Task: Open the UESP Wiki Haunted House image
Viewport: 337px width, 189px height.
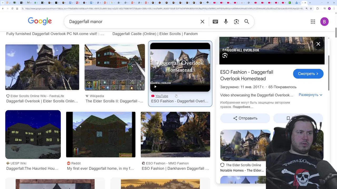Action: click(33, 134)
